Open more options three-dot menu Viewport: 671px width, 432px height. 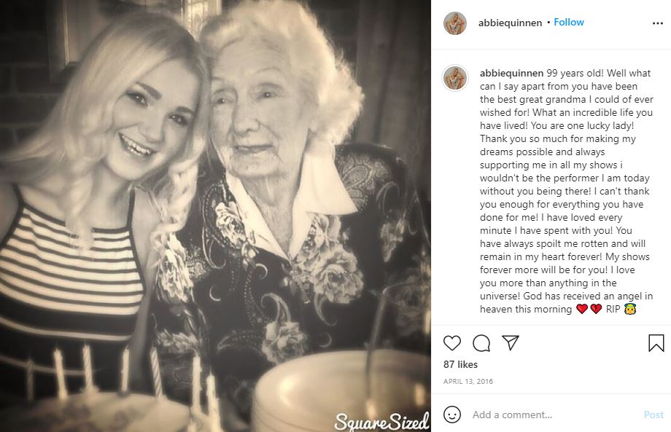click(x=658, y=23)
